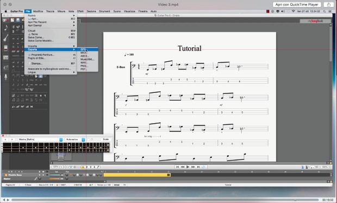Click the Scale button in the fretboard panel
The height and width of the screenshot is (203, 337).
[105, 139]
